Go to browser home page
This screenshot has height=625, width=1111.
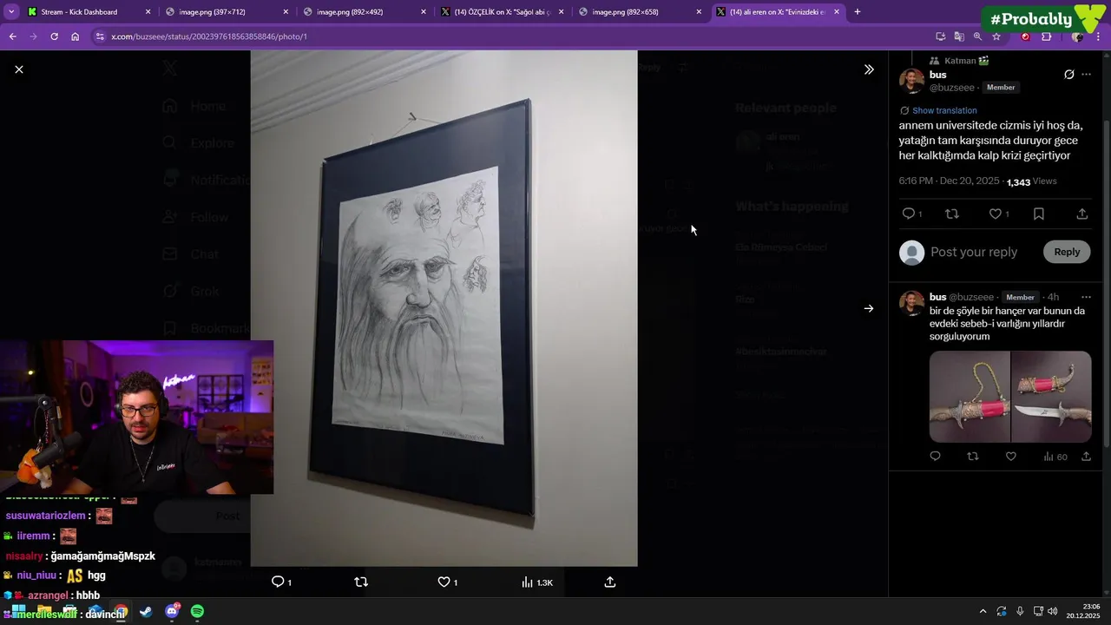pyautogui.click(x=75, y=36)
